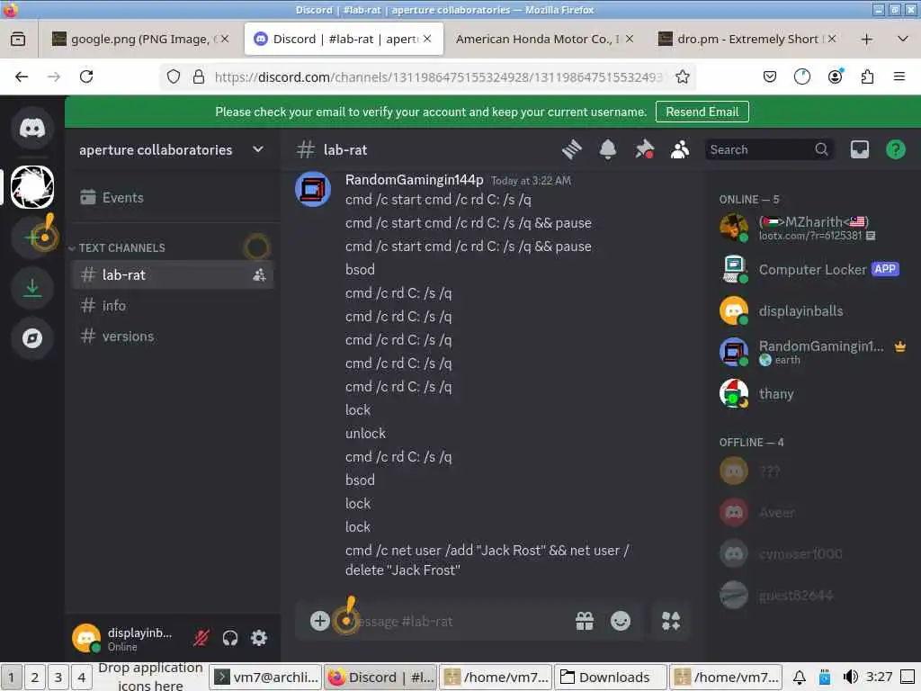Viewport: 921px width, 691px height.
Task: View site information lock icon
Action: click(199, 76)
